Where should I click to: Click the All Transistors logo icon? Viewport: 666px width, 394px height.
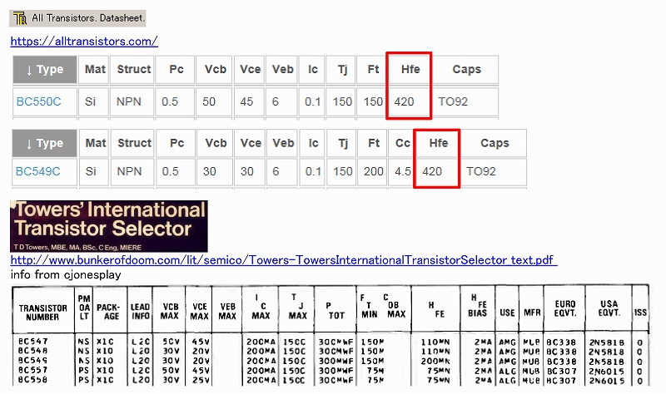tap(19, 17)
